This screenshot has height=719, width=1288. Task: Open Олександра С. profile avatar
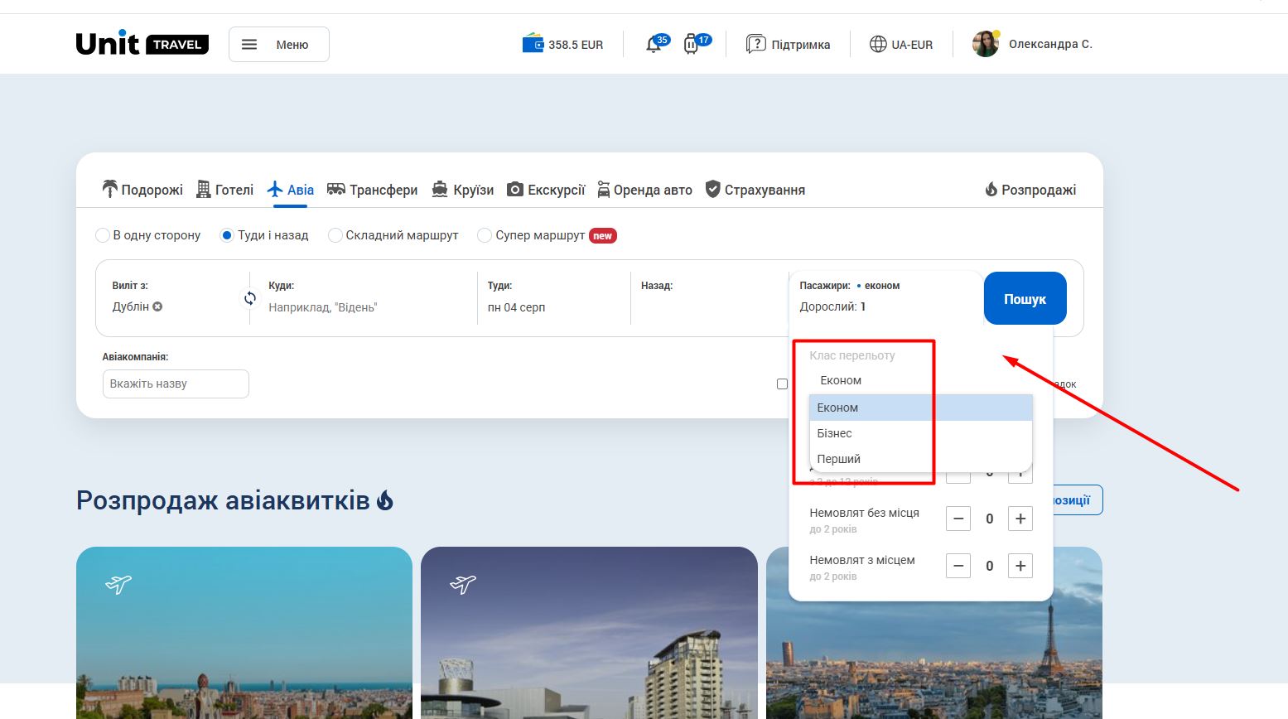click(985, 44)
